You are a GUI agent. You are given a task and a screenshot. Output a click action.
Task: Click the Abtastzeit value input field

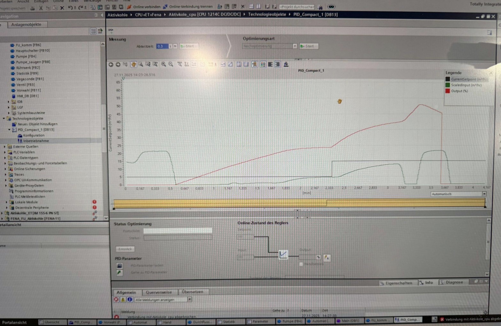pos(162,46)
